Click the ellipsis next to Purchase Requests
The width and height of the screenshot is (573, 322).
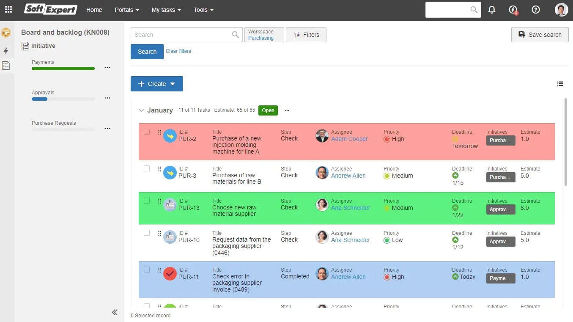pyautogui.click(x=107, y=128)
